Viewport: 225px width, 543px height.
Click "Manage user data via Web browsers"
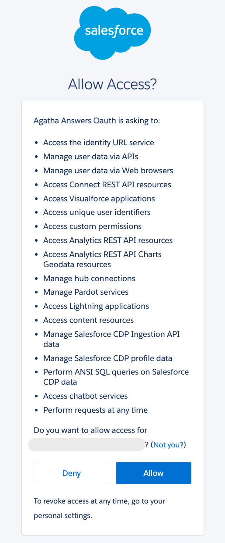108,171
